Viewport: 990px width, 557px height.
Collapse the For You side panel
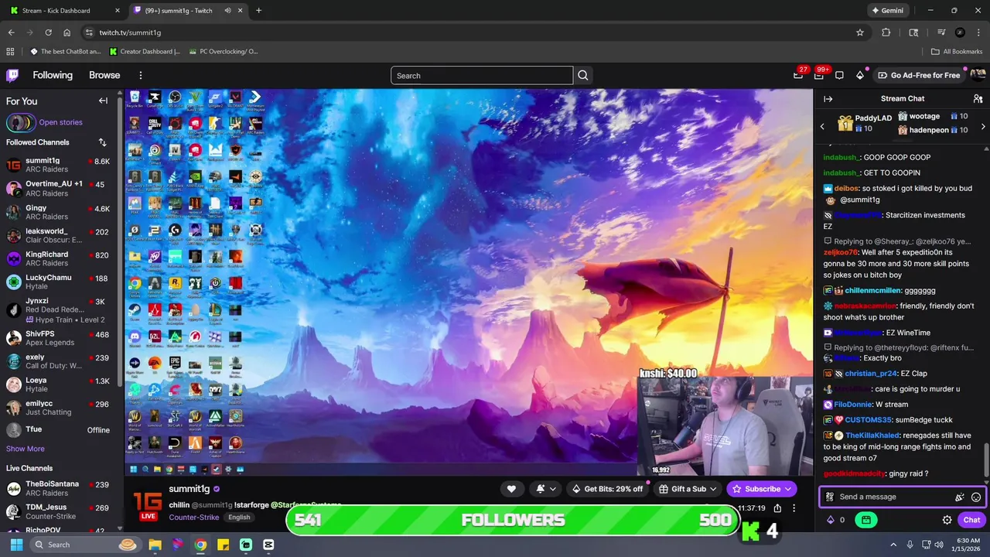pyautogui.click(x=103, y=101)
